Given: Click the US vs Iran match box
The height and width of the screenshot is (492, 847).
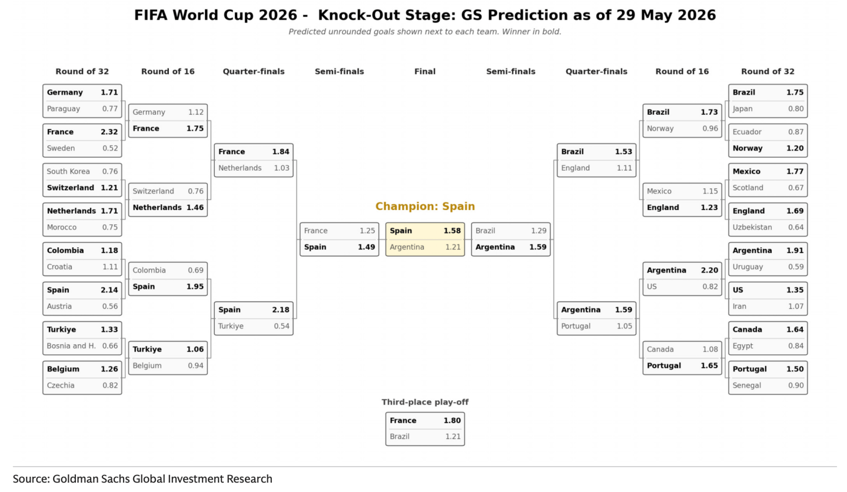Looking at the screenshot, I should pos(768,298).
